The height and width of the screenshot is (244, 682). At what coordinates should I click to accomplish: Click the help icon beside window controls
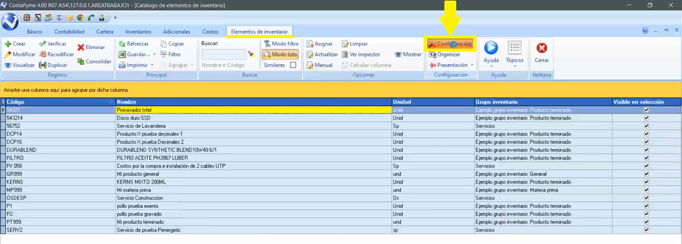click(x=645, y=31)
